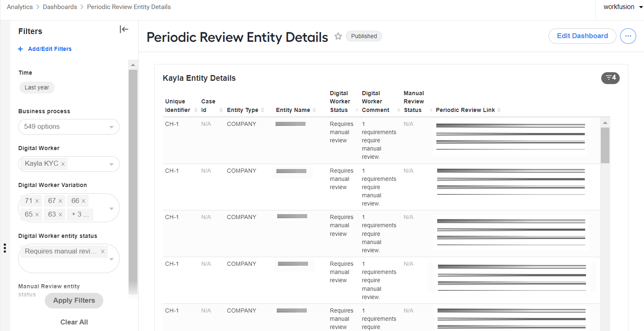
Task: Go to Analytics breadcrumb
Action: click(20, 7)
